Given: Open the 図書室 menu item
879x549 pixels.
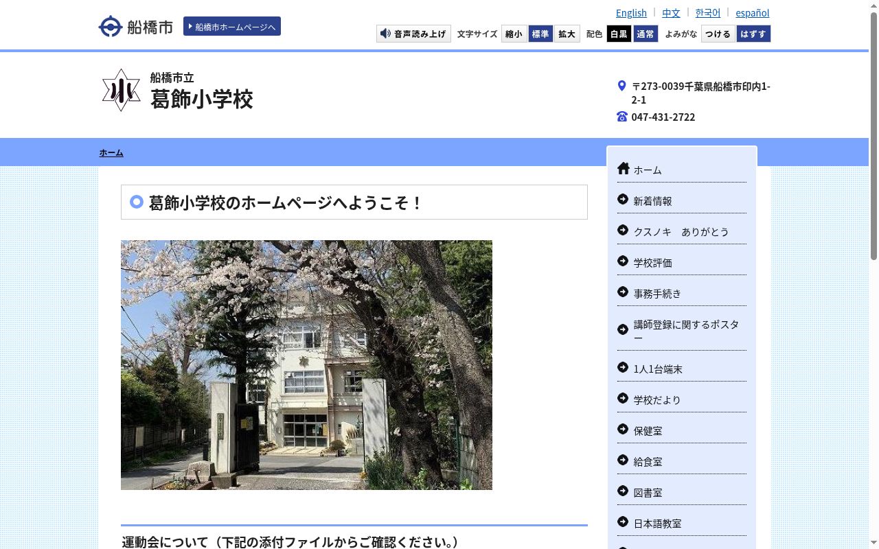Looking at the screenshot, I should [682, 492].
